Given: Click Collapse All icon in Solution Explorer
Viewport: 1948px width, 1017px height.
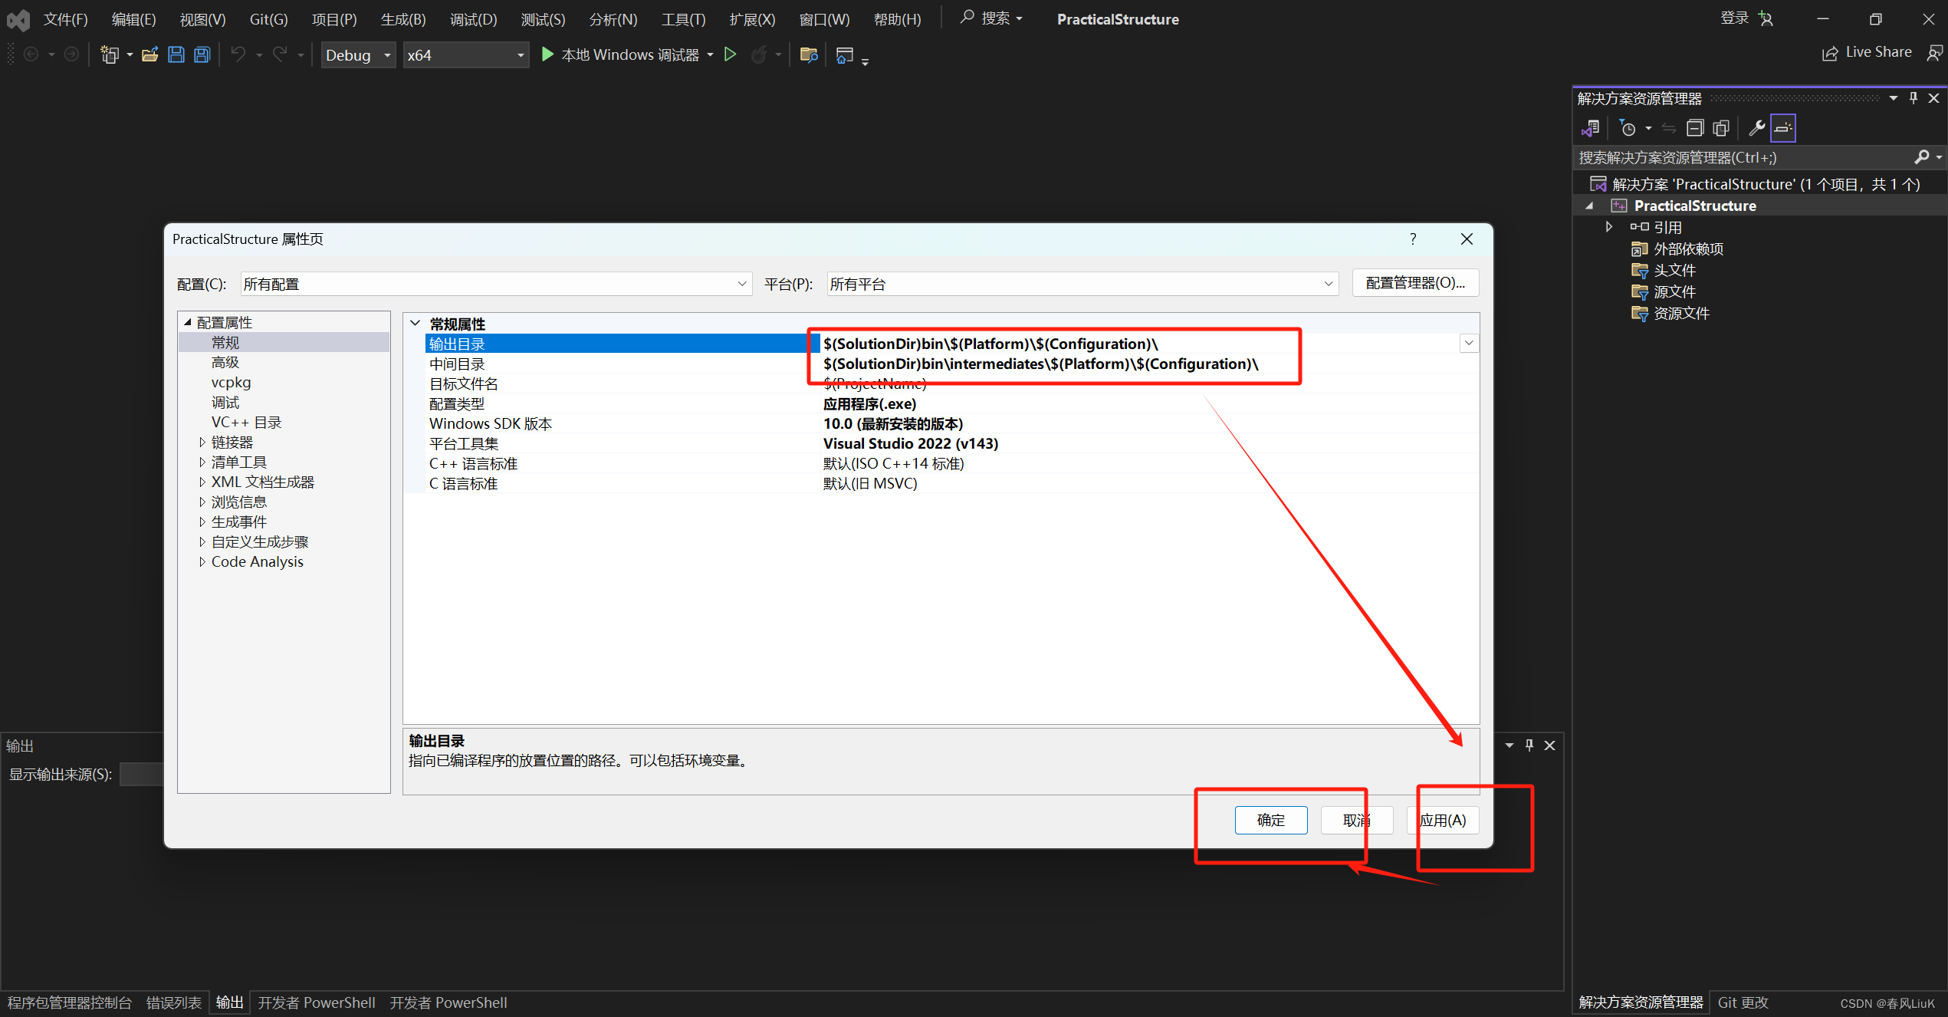Looking at the screenshot, I should pyautogui.click(x=1695, y=128).
